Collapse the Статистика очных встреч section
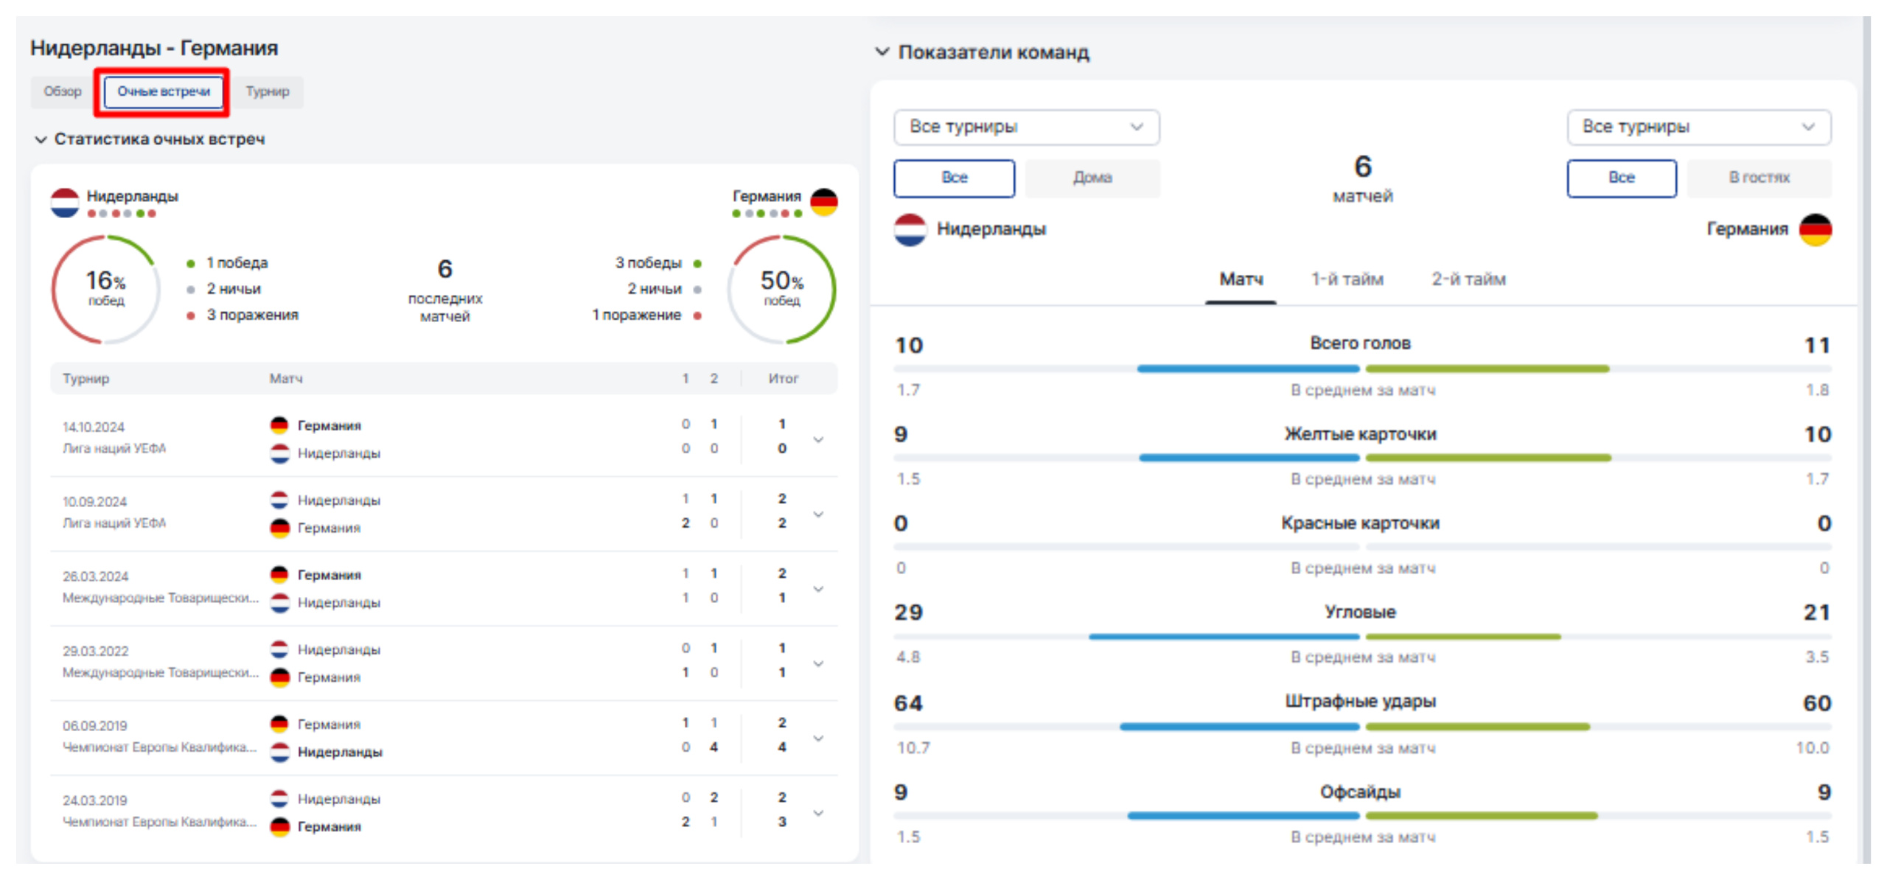Viewport: 1887px width, 880px height. 41,139
